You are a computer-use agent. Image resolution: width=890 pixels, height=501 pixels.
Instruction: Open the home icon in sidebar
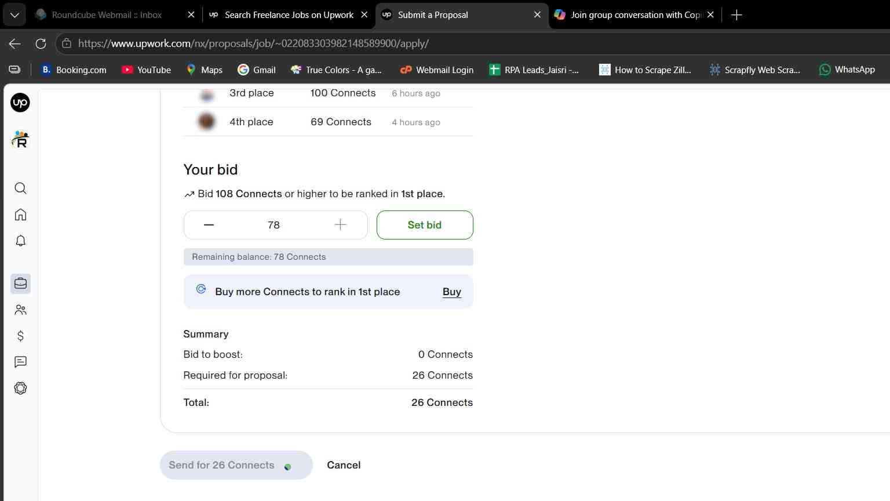(20, 215)
